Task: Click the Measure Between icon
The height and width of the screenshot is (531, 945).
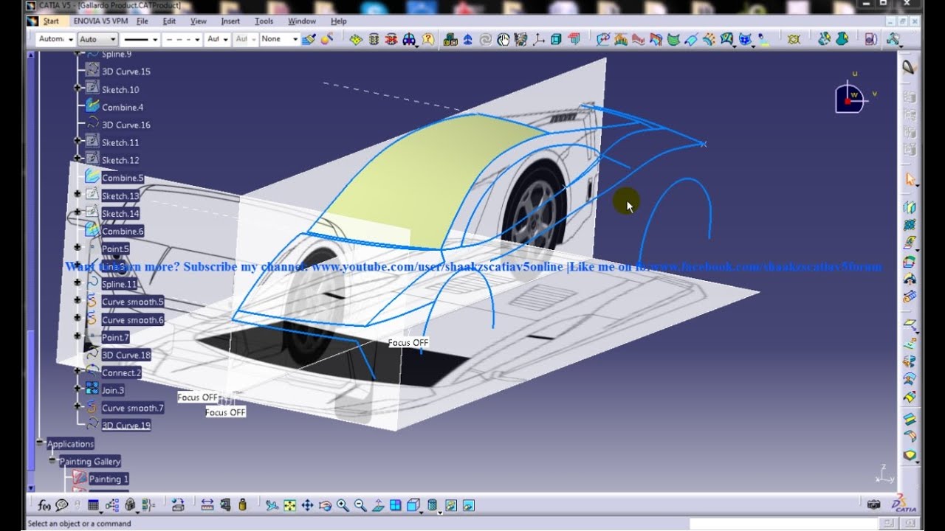Action: (x=207, y=505)
